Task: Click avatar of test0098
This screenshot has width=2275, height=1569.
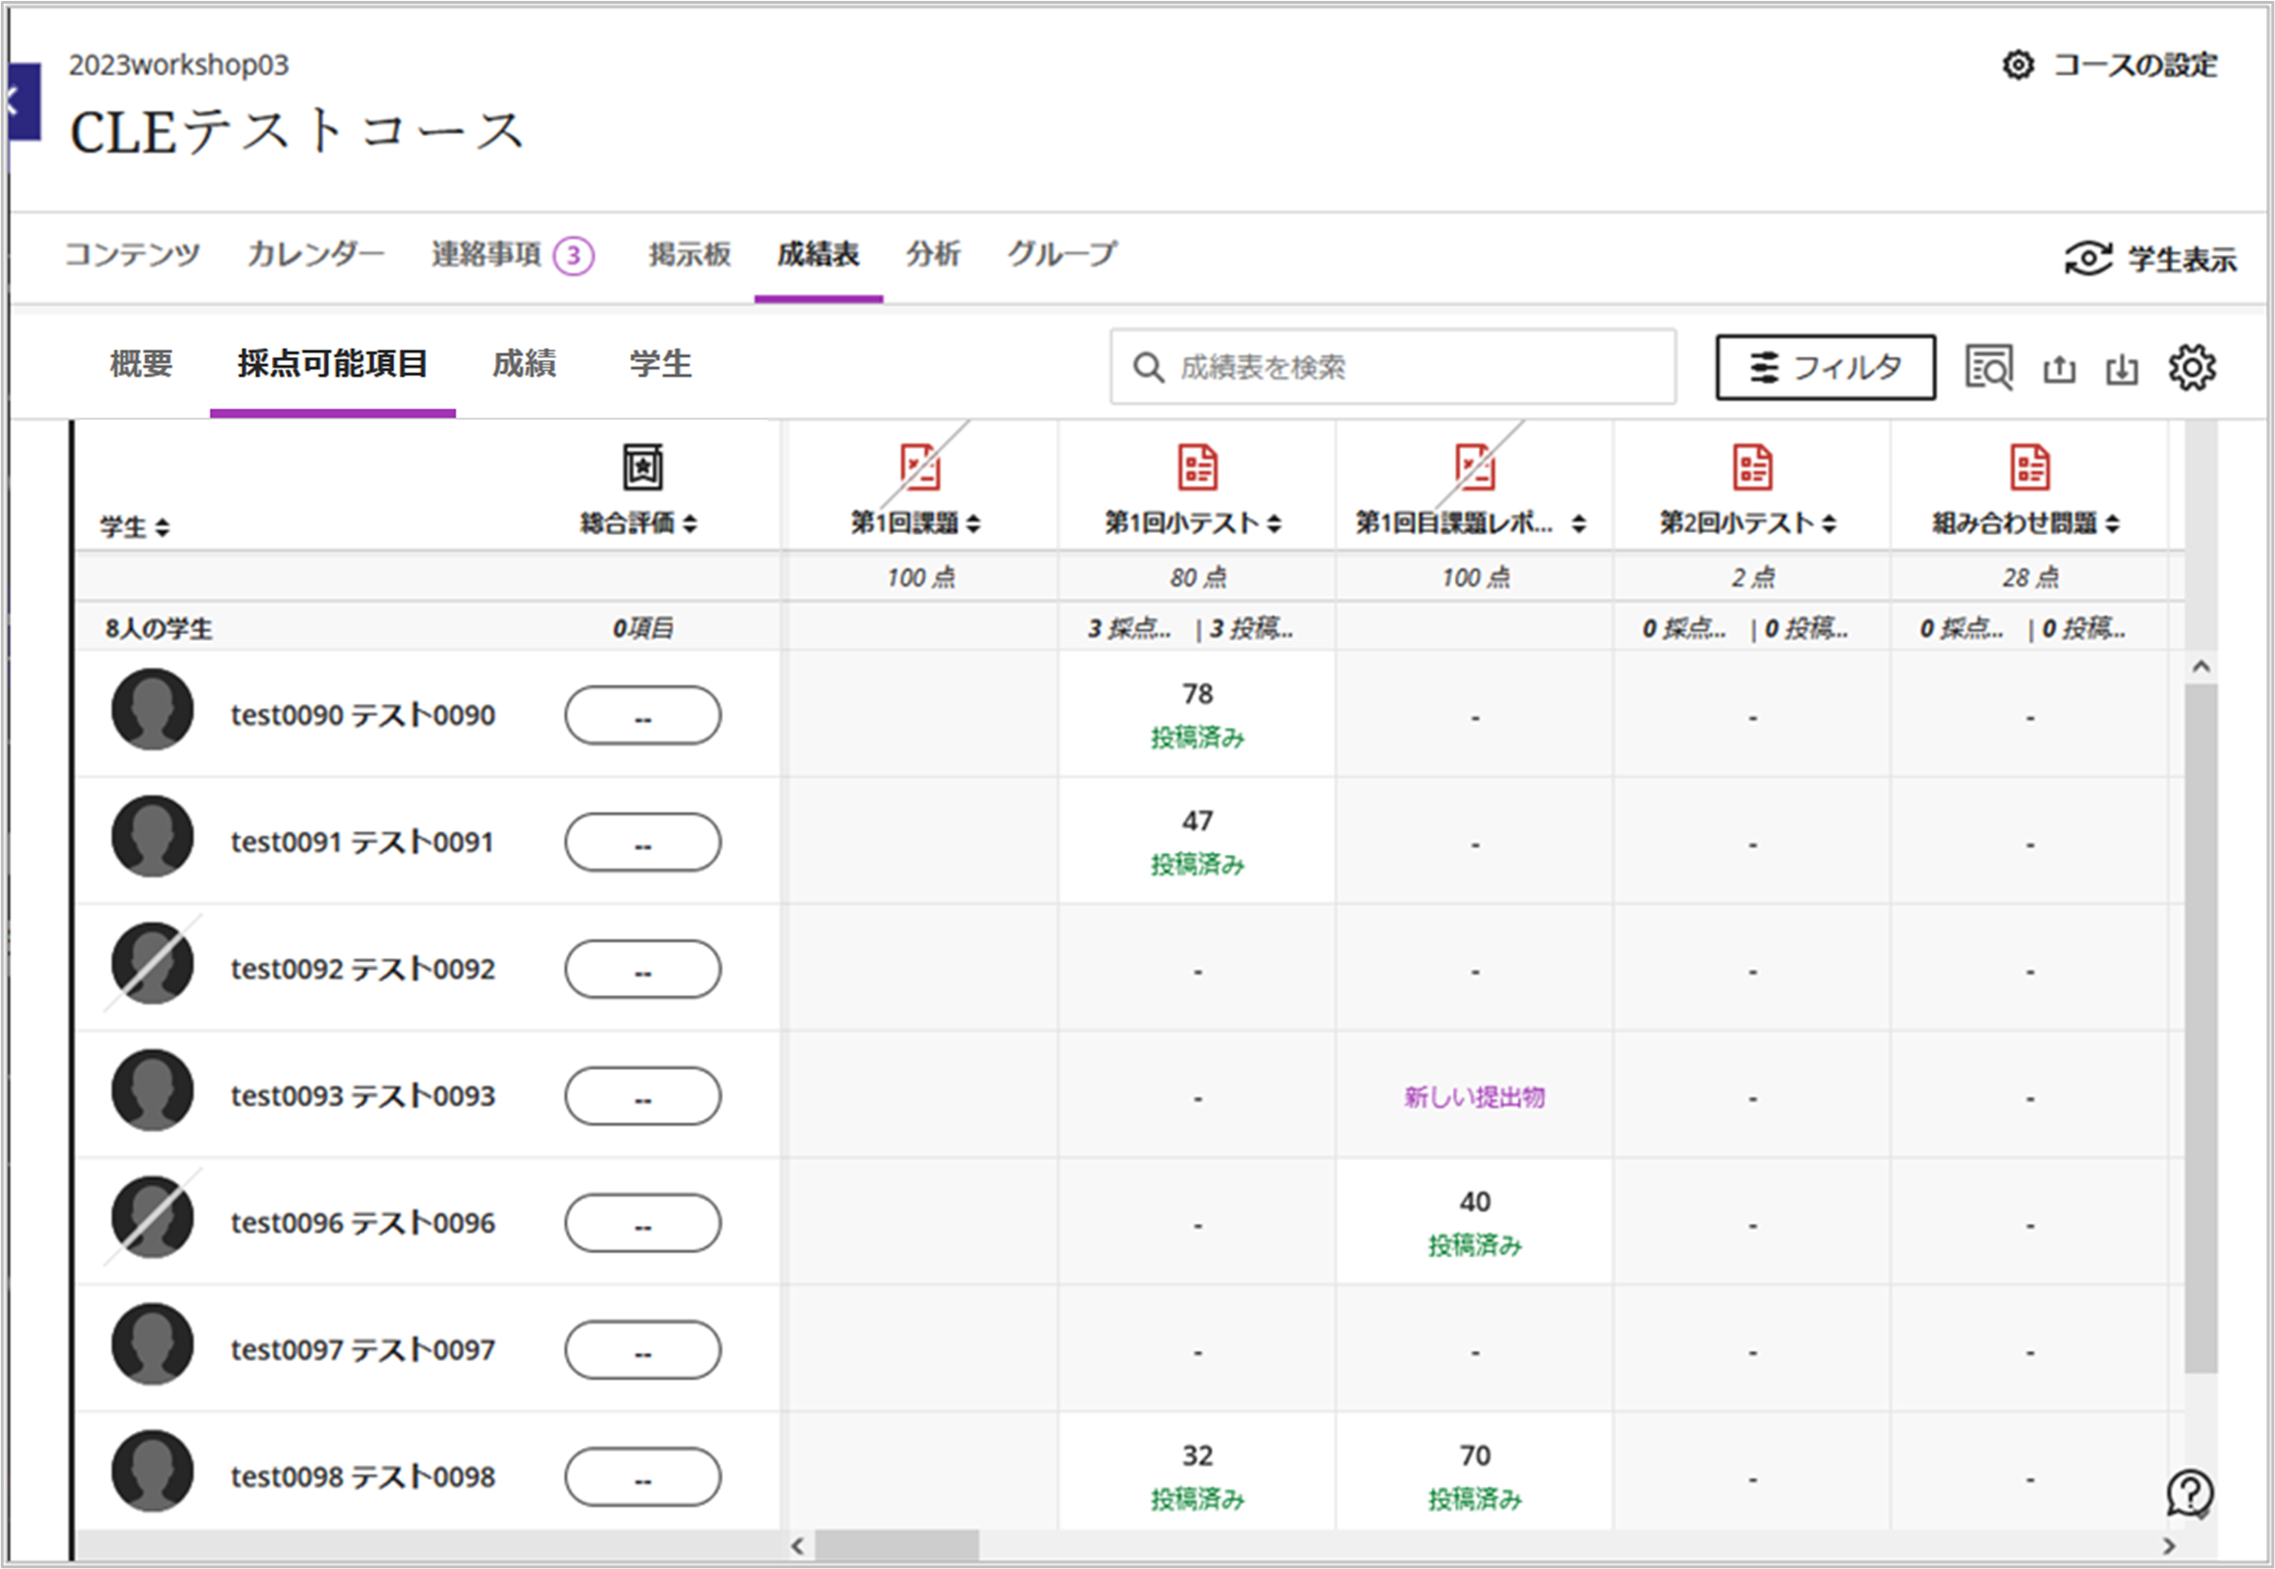Action: [152, 1471]
